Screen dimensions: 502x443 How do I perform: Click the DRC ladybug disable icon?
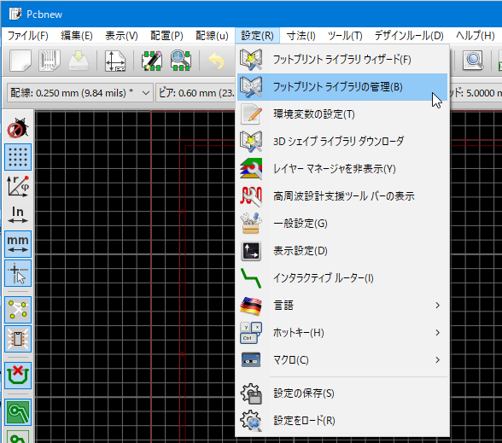(18, 128)
